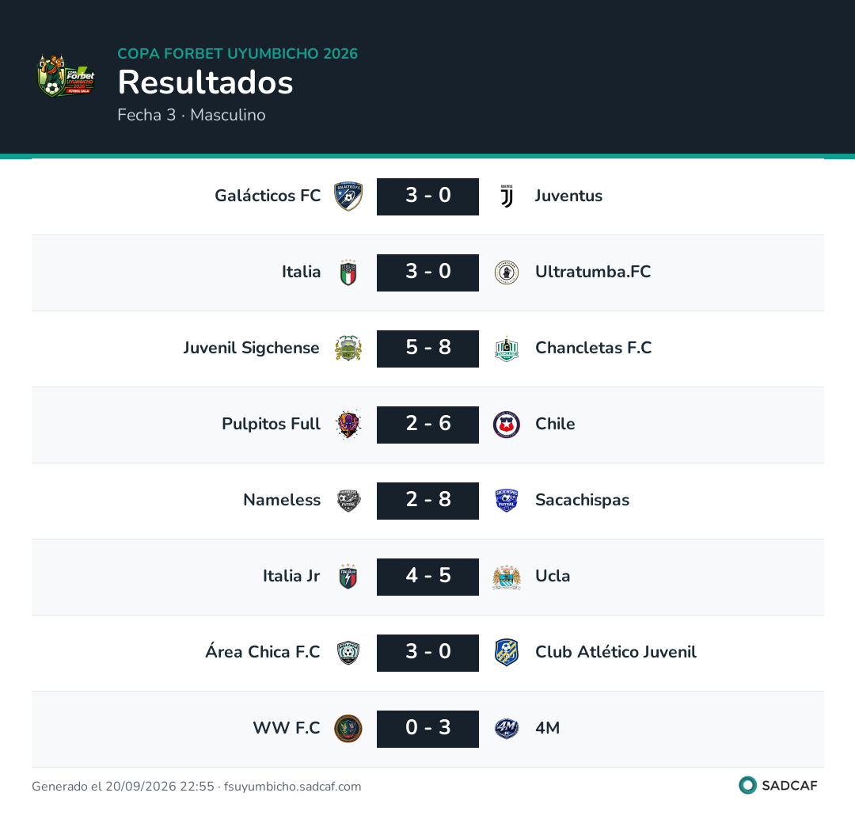Screen dimensions: 855x827
Task: Open the Italia team crest
Action: [348, 272]
